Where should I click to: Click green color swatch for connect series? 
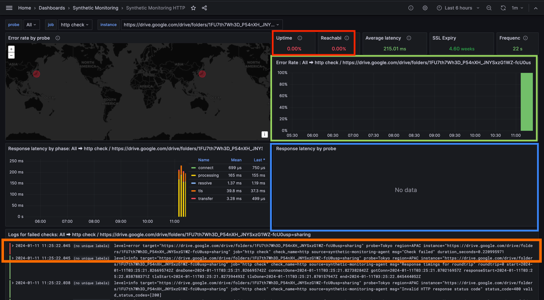point(193,168)
